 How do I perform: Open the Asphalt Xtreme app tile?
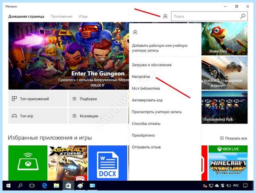(x=68, y=163)
